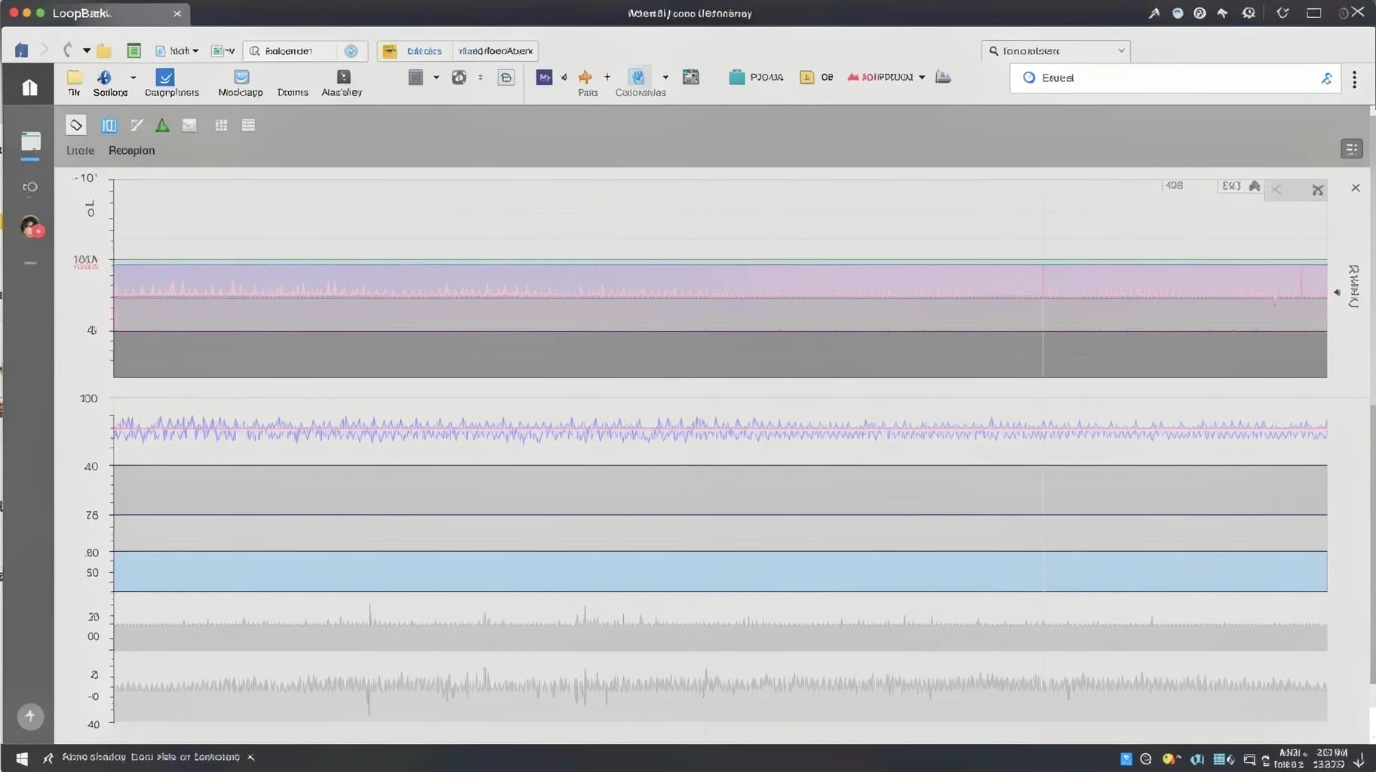Screen dimensions: 1376x772
Task: Click the white field with the blue circle
Action: [x=1175, y=78]
